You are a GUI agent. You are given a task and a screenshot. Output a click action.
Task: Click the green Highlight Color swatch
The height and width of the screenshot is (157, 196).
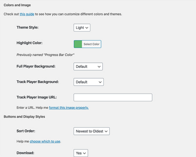point(78,44)
